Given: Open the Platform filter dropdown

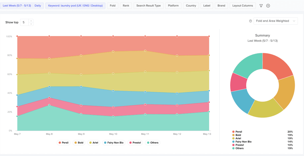Looking at the screenshot, I should pyautogui.click(x=173, y=5).
